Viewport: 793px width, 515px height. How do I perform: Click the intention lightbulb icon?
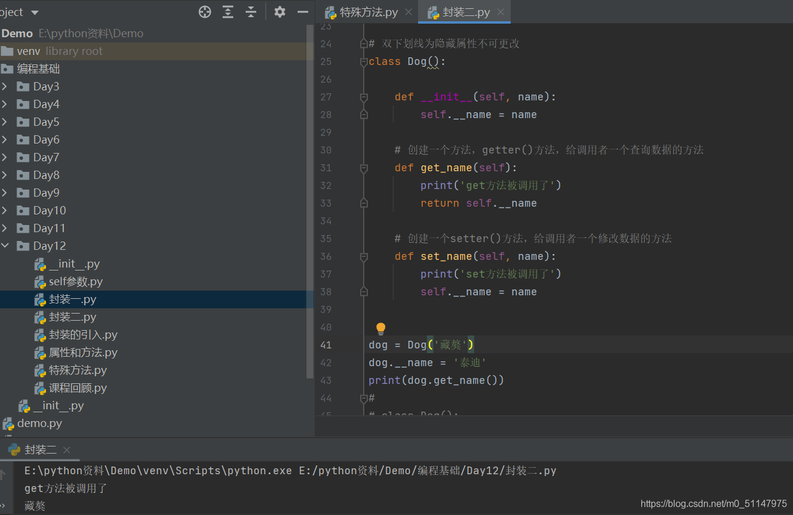[x=381, y=328]
